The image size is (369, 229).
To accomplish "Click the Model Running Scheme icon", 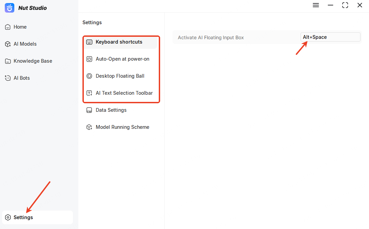I will click(x=89, y=127).
